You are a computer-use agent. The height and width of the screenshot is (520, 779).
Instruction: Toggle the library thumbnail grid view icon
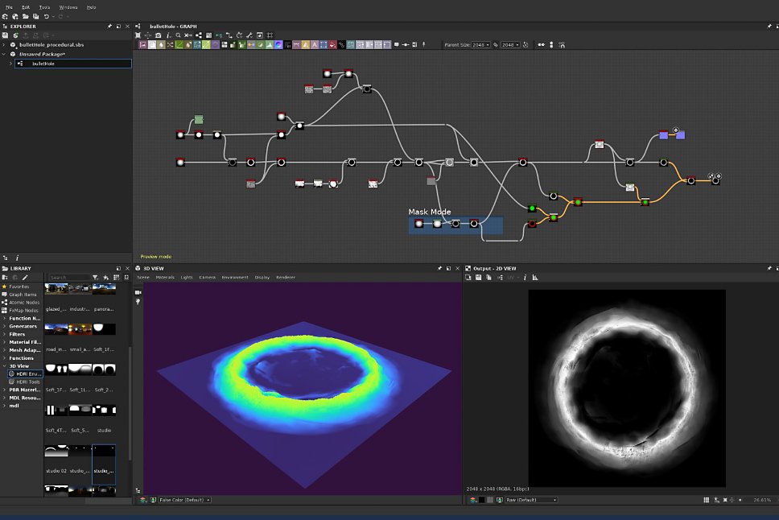[116, 278]
